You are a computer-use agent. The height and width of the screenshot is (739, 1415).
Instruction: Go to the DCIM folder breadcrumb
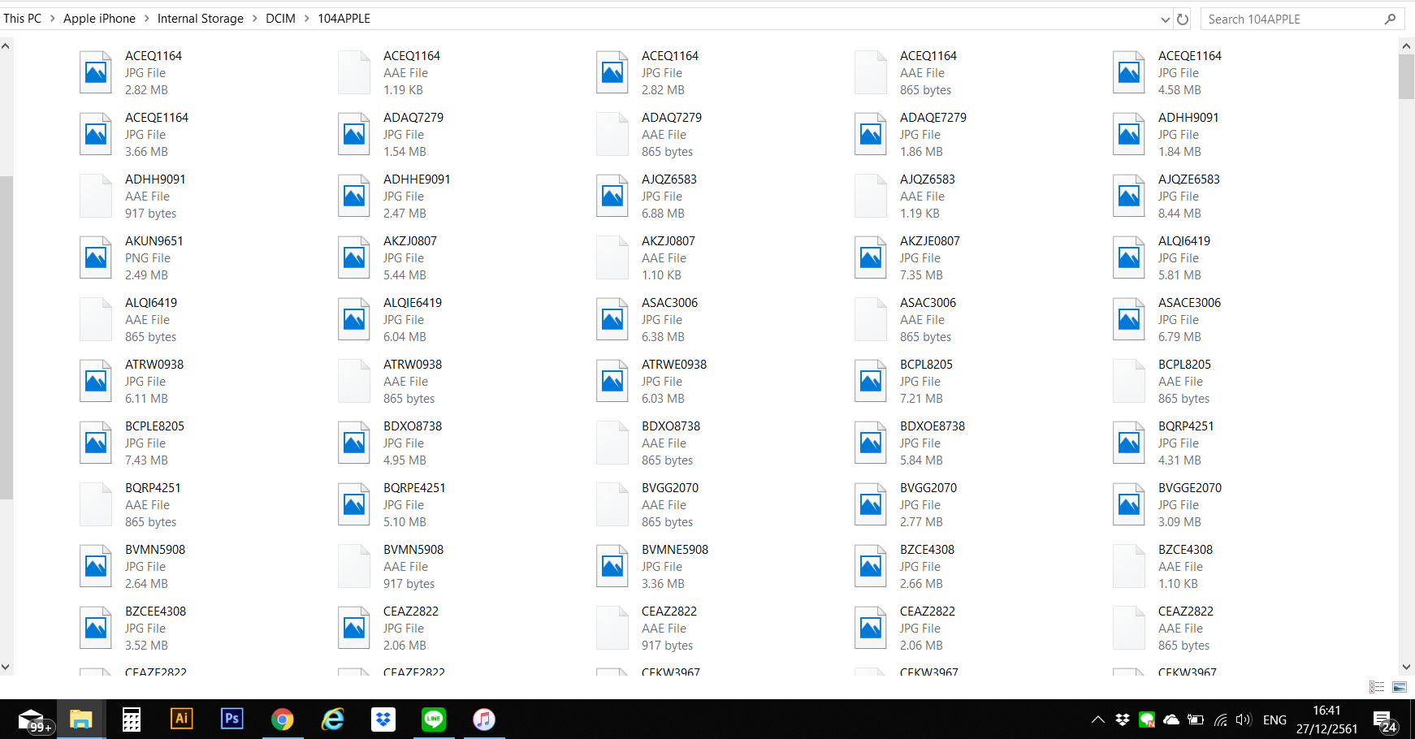(x=280, y=18)
